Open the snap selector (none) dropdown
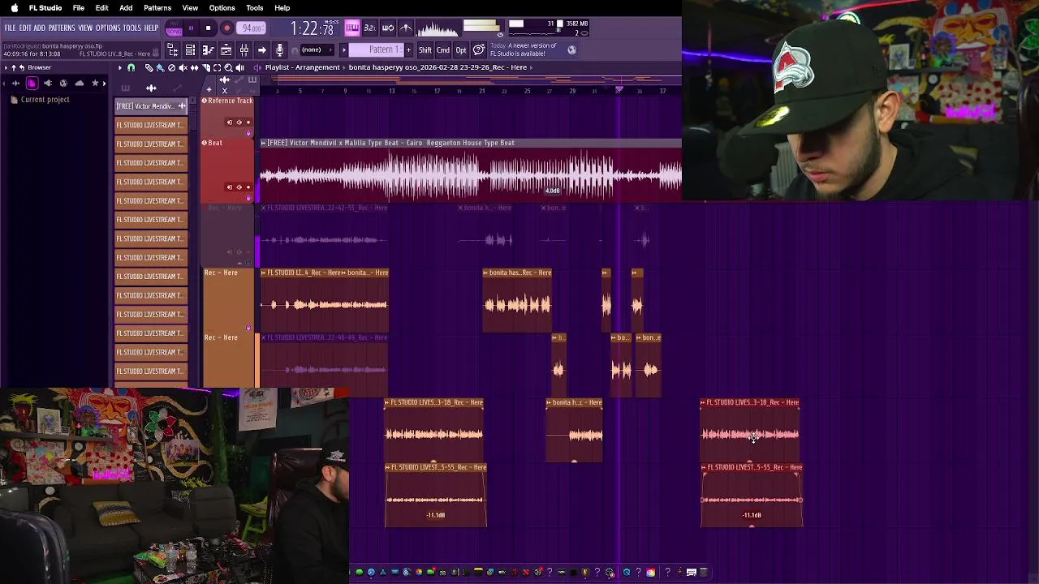 [317, 49]
